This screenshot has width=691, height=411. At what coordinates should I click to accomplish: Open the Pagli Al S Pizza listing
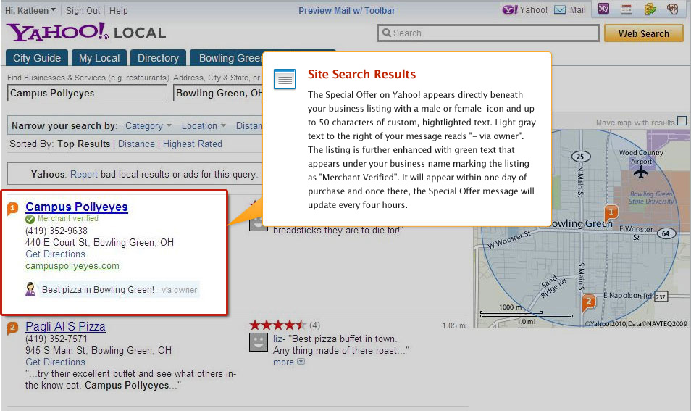tap(65, 327)
